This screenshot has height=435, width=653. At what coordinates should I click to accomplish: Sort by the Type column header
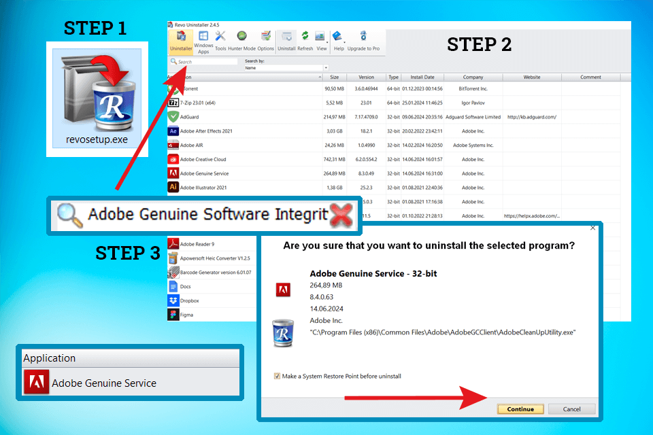[x=394, y=77]
